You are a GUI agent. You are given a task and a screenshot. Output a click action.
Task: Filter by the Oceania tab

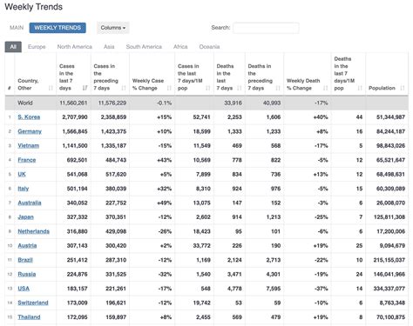click(x=209, y=47)
